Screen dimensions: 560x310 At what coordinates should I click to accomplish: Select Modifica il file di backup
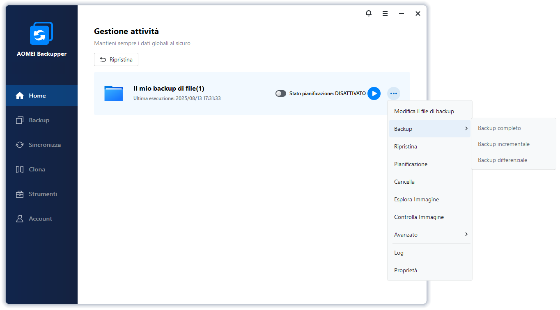coord(424,111)
